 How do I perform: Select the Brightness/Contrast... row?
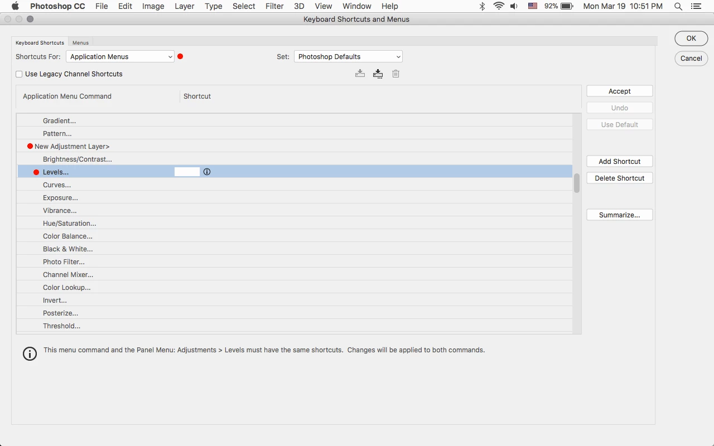(x=295, y=159)
